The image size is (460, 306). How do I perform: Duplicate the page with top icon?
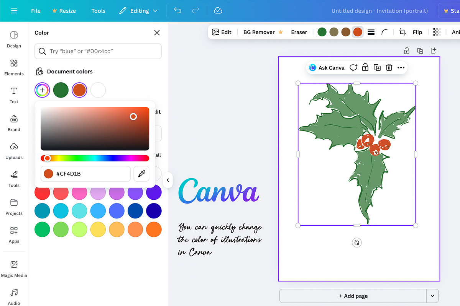click(x=420, y=51)
